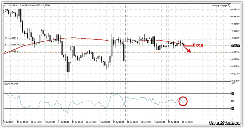Click the RSI level 70 label

pyautogui.click(x=233, y=94)
